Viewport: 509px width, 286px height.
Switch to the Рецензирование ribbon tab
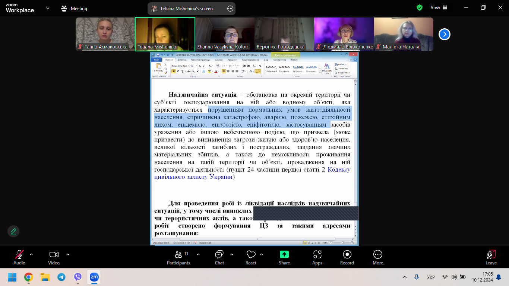point(250,60)
